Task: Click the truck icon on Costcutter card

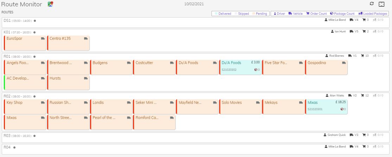Action: click(172, 63)
